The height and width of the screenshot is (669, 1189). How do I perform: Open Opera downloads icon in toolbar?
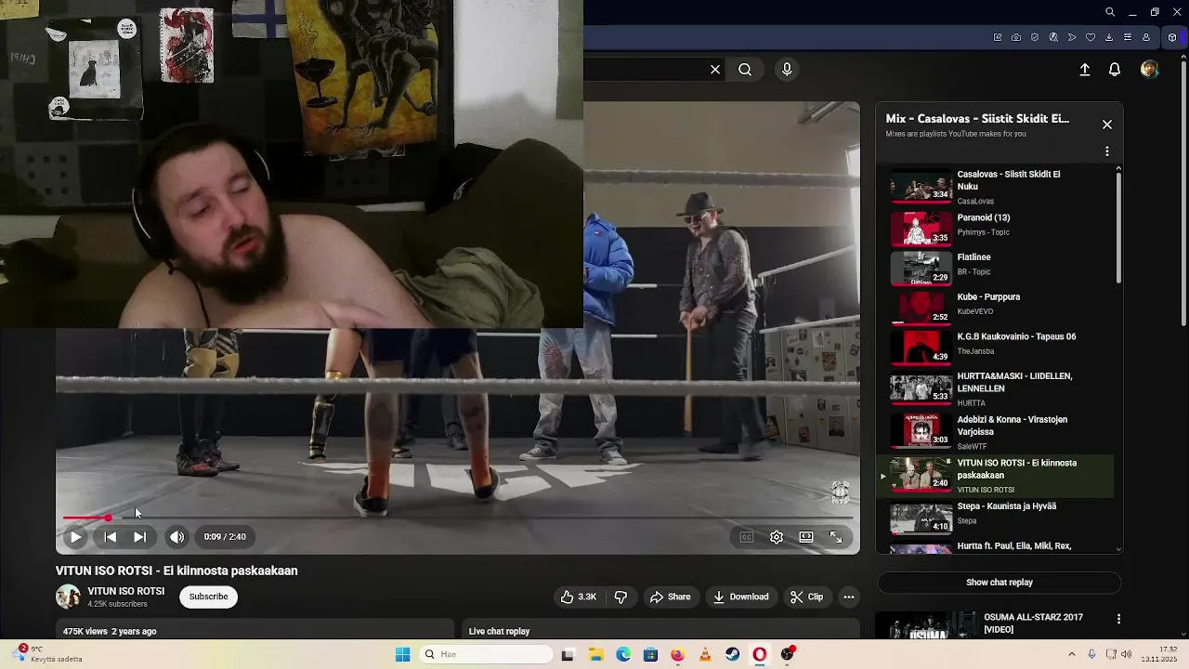pos(1109,38)
